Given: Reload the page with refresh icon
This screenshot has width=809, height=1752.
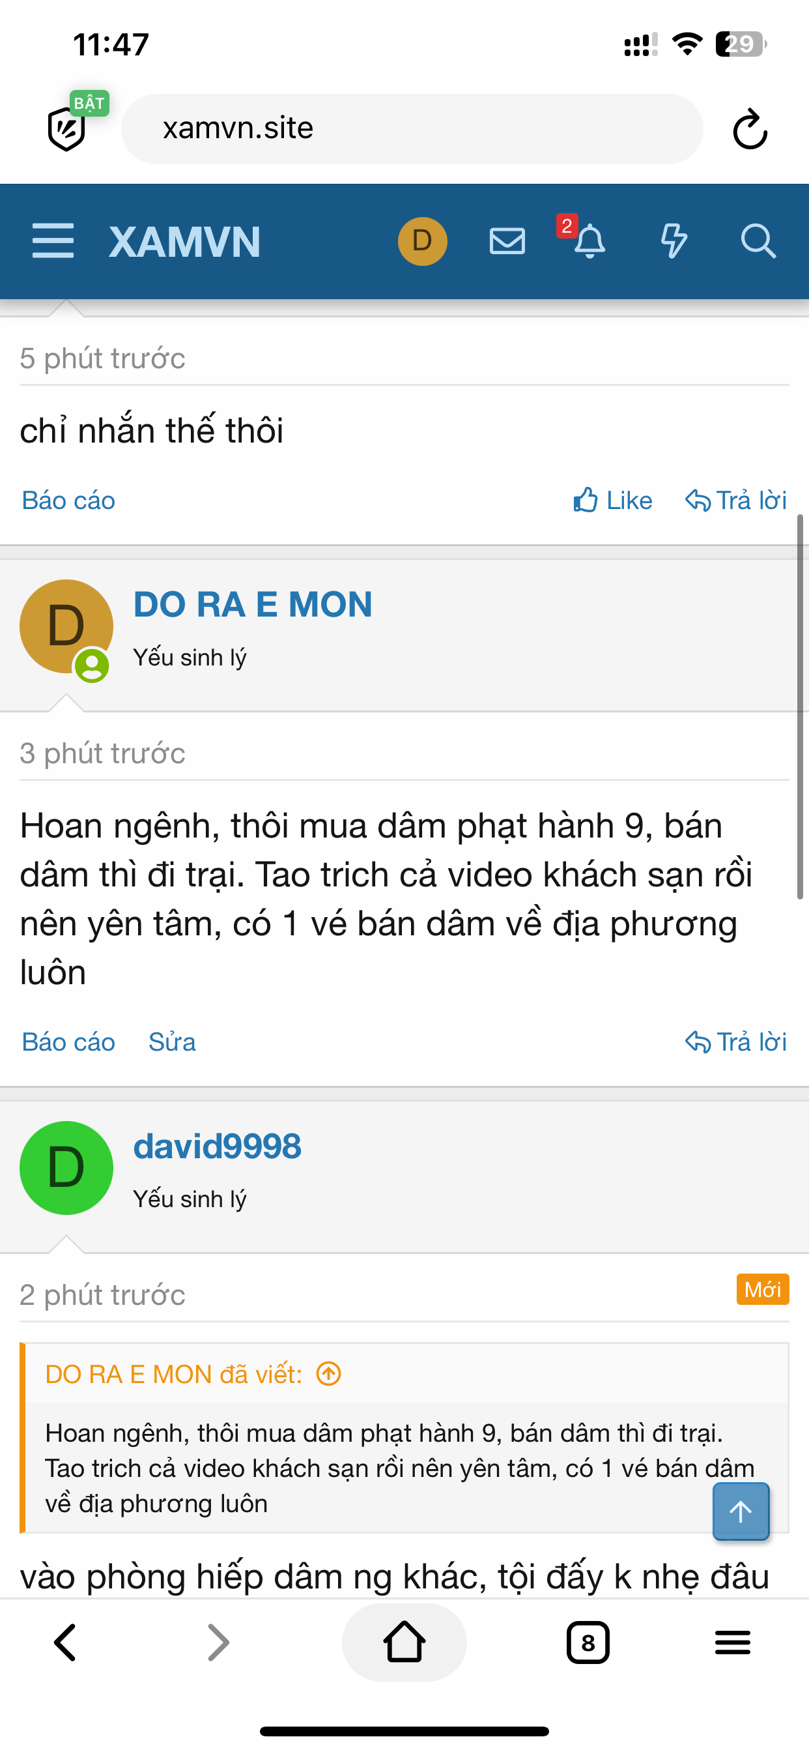Looking at the screenshot, I should (750, 128).
